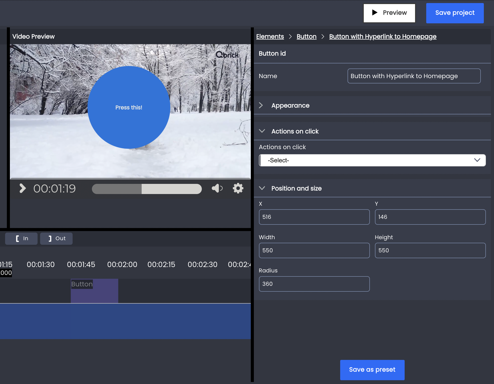
Task: Click the Name input field
Action: click(414, 76)
